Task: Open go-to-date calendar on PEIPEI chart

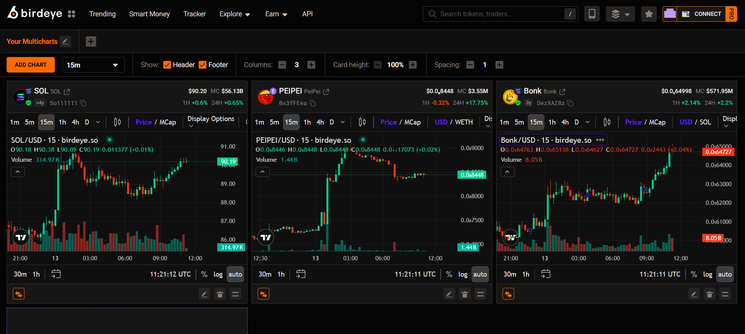Action: coord(301,274)
